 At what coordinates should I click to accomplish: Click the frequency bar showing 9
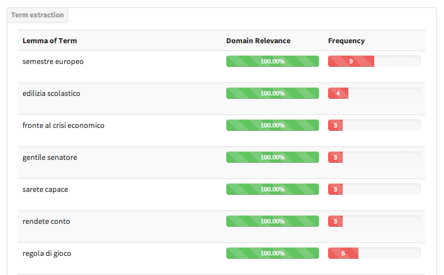click(374, 61)
